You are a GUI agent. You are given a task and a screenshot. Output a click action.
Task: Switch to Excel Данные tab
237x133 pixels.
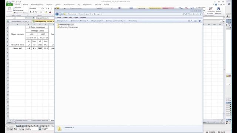(x=58, y=5)
